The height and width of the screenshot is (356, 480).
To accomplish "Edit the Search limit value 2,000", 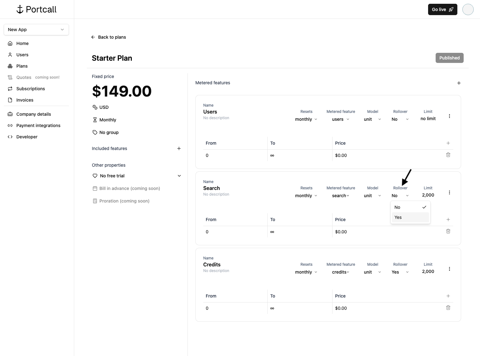I will pos(428,195).
